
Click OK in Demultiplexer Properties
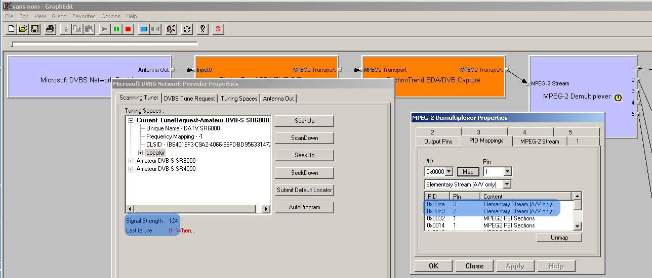(433, 266)
